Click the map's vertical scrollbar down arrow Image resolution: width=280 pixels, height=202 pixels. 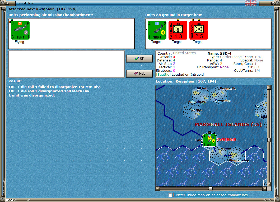(269, 184)
